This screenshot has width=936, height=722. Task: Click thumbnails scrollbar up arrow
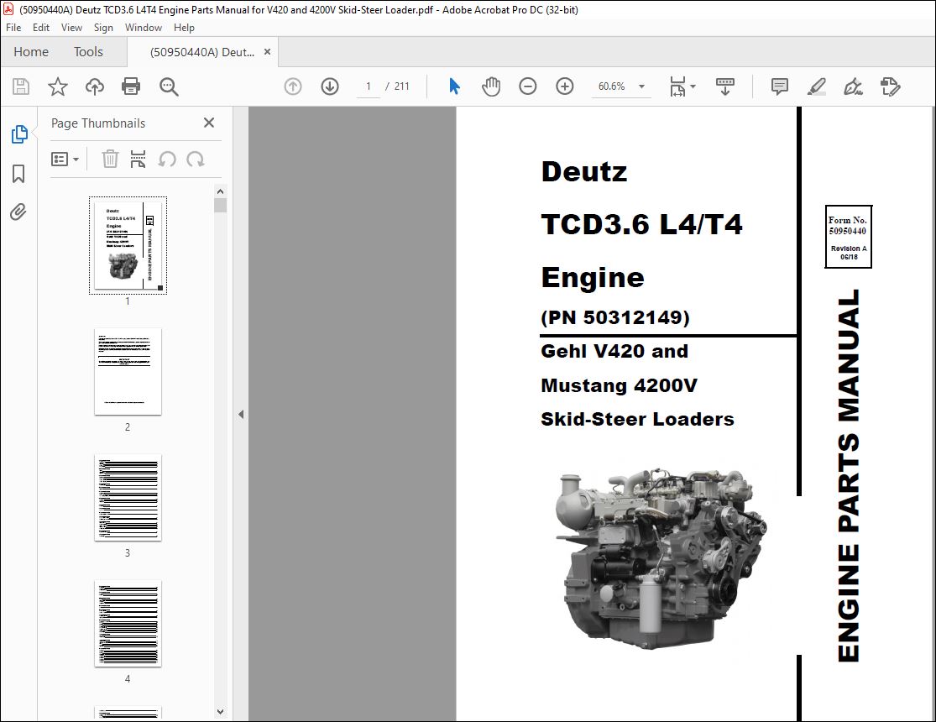(x=220, y=191)
